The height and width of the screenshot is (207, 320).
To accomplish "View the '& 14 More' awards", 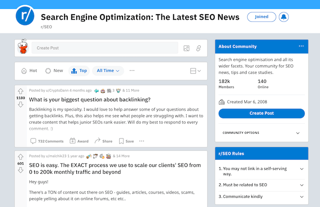I will pos(121,156).
